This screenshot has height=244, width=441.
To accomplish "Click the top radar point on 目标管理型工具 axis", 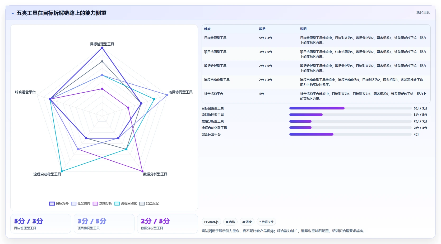I will click(x=102, y=48).
